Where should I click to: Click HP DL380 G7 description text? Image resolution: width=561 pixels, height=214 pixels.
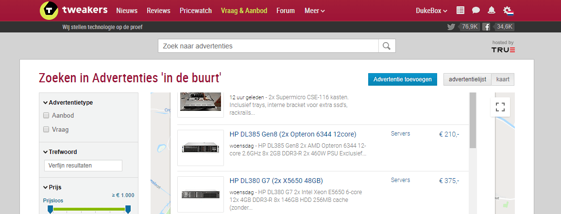(x=296, y=200)
